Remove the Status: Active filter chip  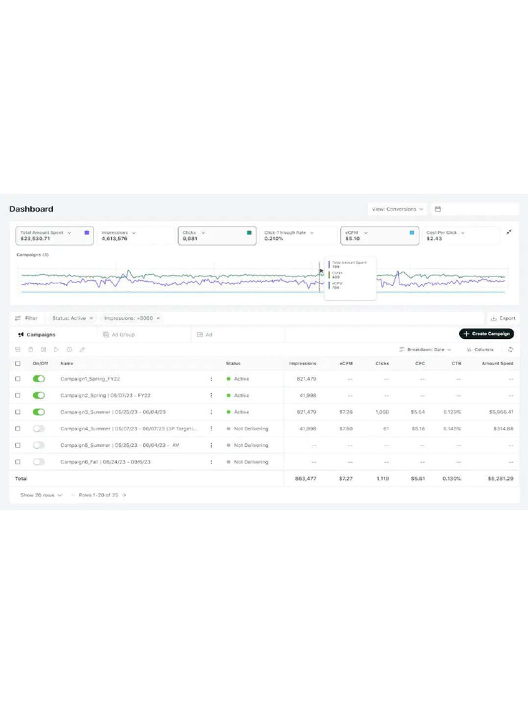[x=91, y=318]
